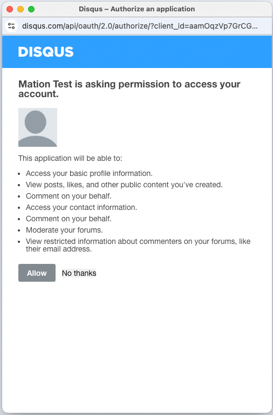Click the Allow button
This screenshot has width=273, height=415.
click(x=37, y=273)
